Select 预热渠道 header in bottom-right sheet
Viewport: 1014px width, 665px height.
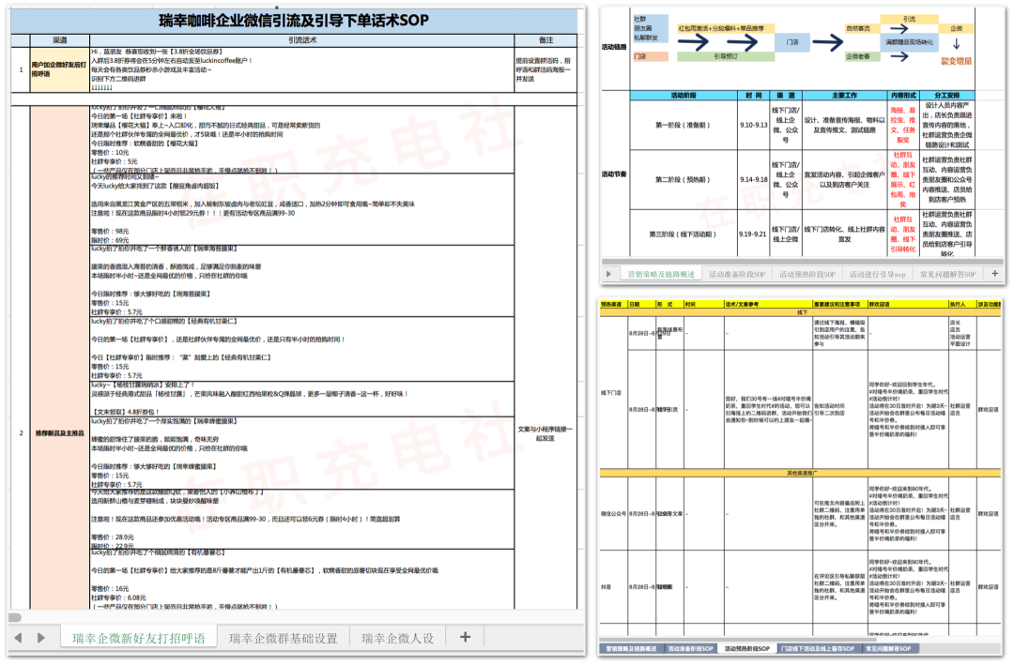[x=612, y=304]
